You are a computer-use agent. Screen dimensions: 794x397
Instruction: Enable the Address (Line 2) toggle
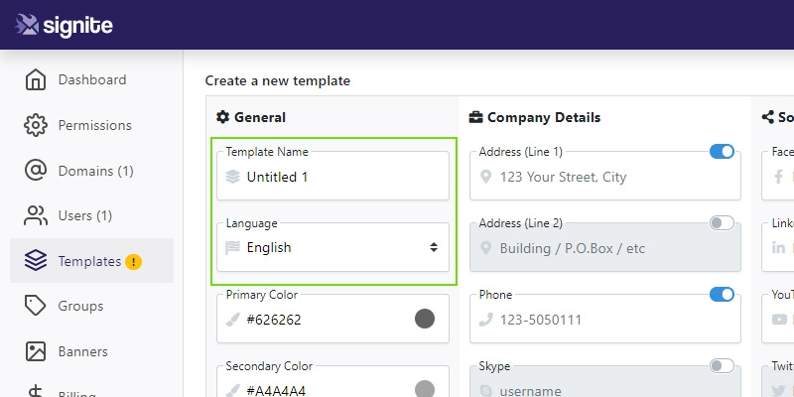click(x=722, y=222)
